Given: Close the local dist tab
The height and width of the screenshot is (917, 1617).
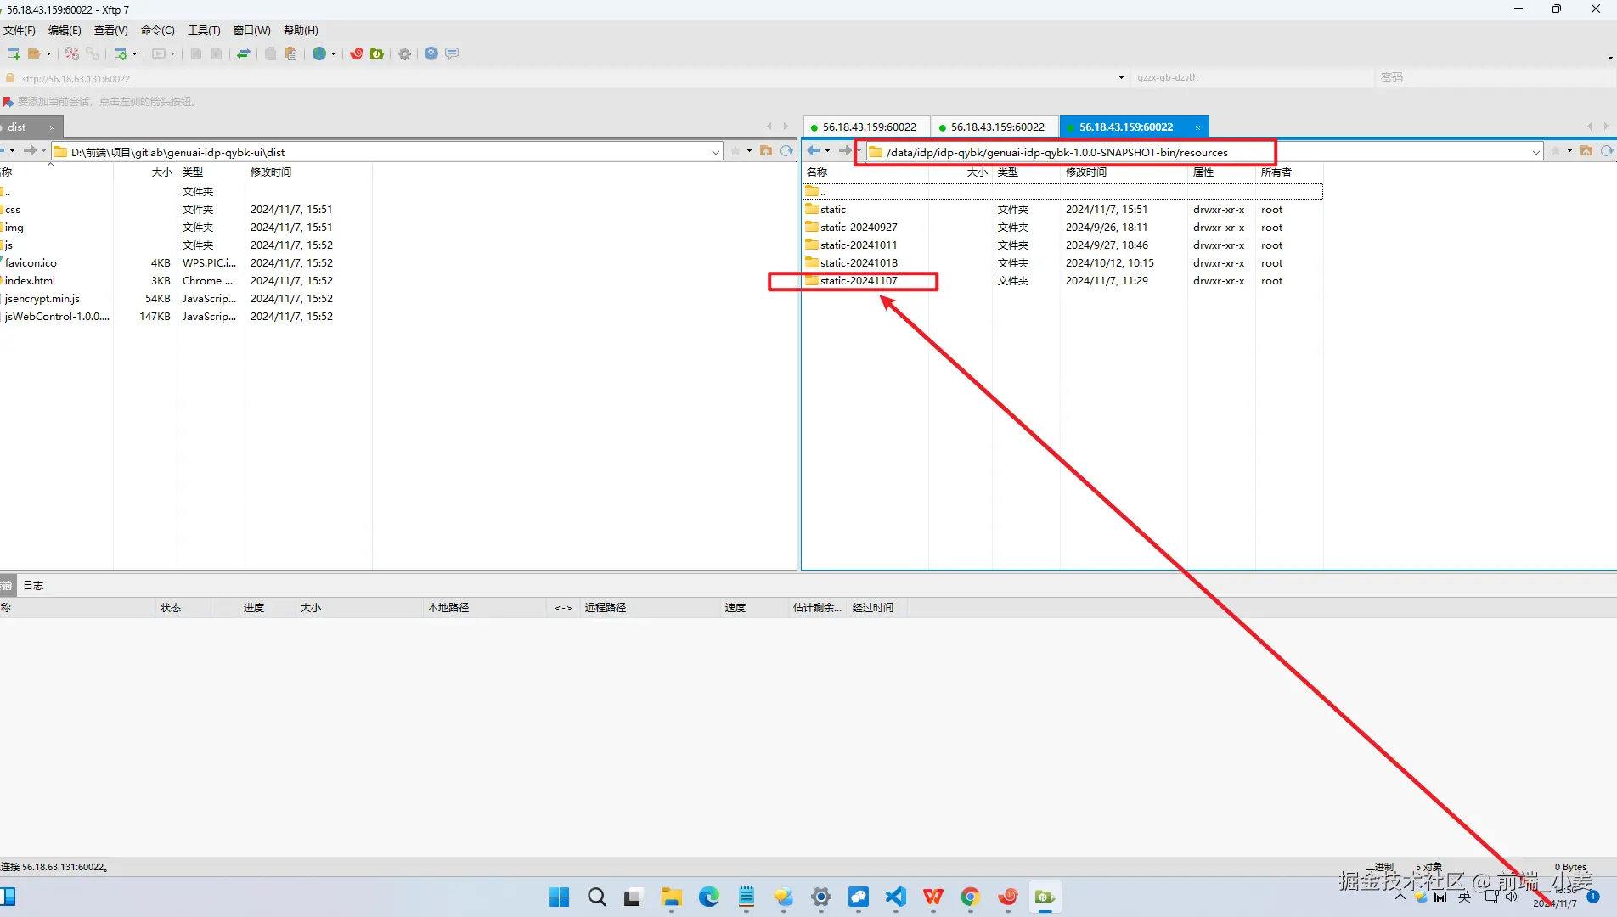Looking at the screenshot, I should coord(52,127).
